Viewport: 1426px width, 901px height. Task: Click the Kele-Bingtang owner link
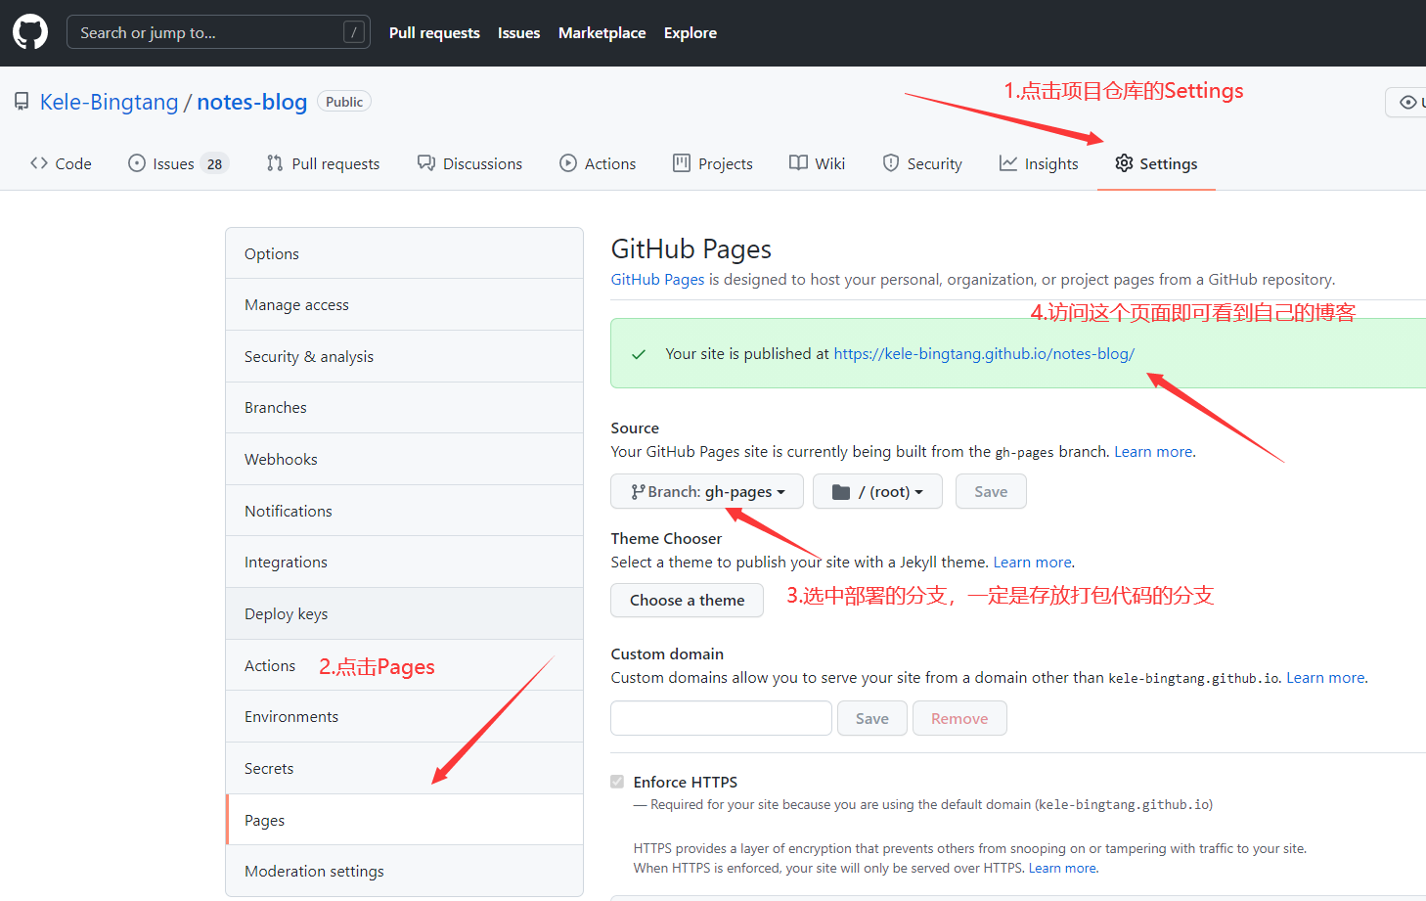pos(109,102)
